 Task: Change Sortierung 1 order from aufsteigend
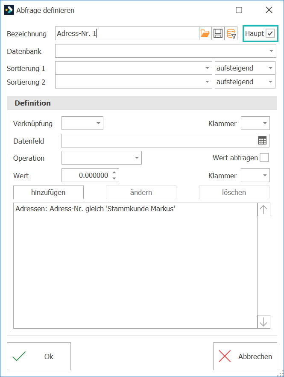pyautogui.click(x=245, y=68)
